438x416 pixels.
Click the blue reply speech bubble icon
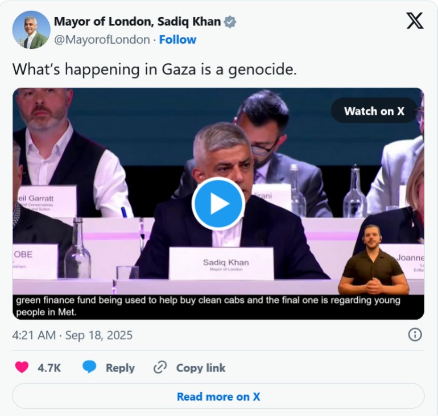point(89,368)
